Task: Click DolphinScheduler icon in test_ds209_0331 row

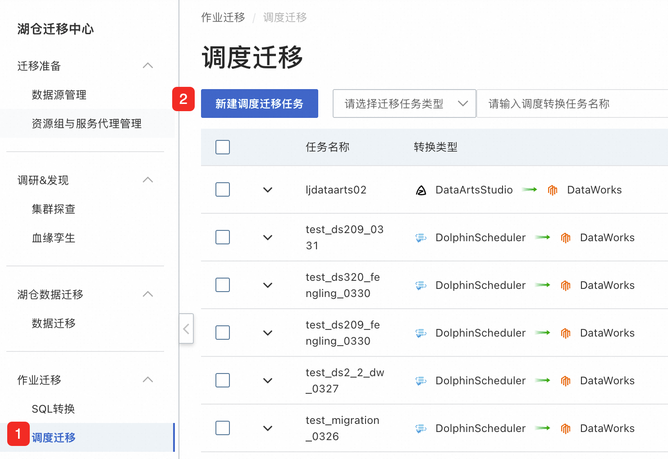Action: click(x=421, y=238)
